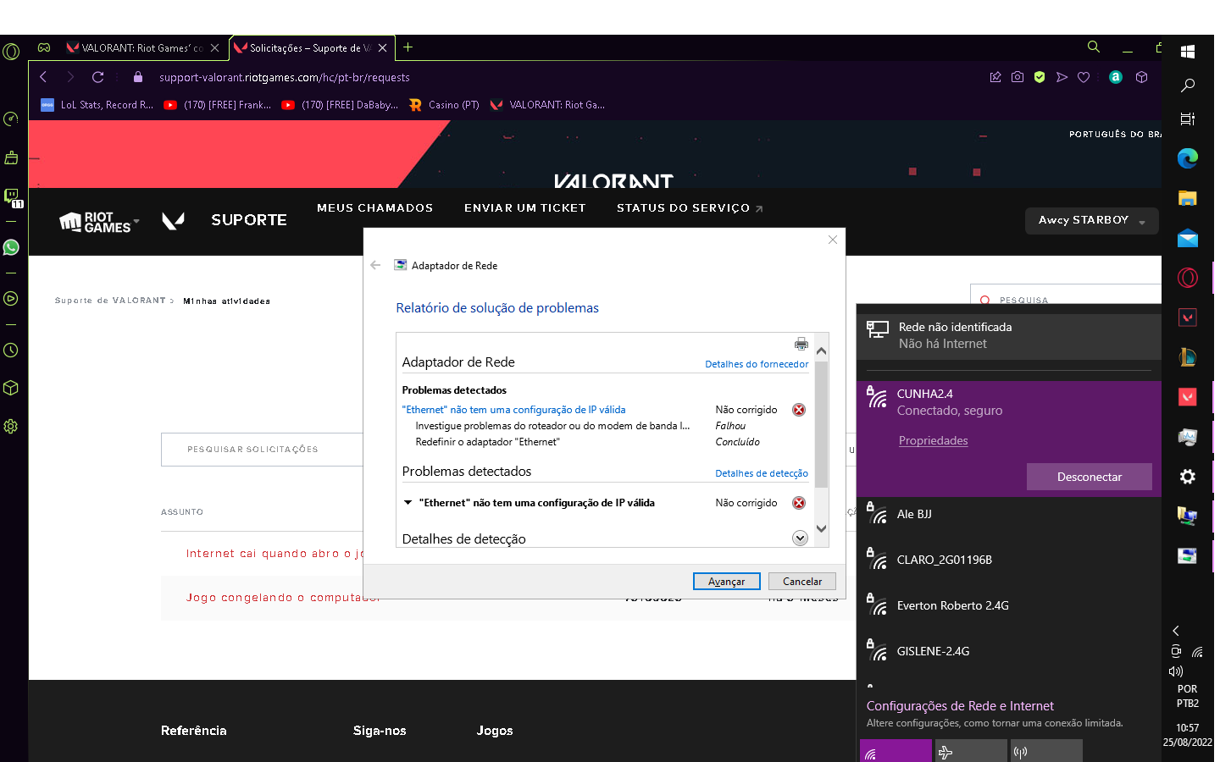This screenshot has height=762, width=1220.
Task: Open the extensions cube in address bar
Action: 1141,77
